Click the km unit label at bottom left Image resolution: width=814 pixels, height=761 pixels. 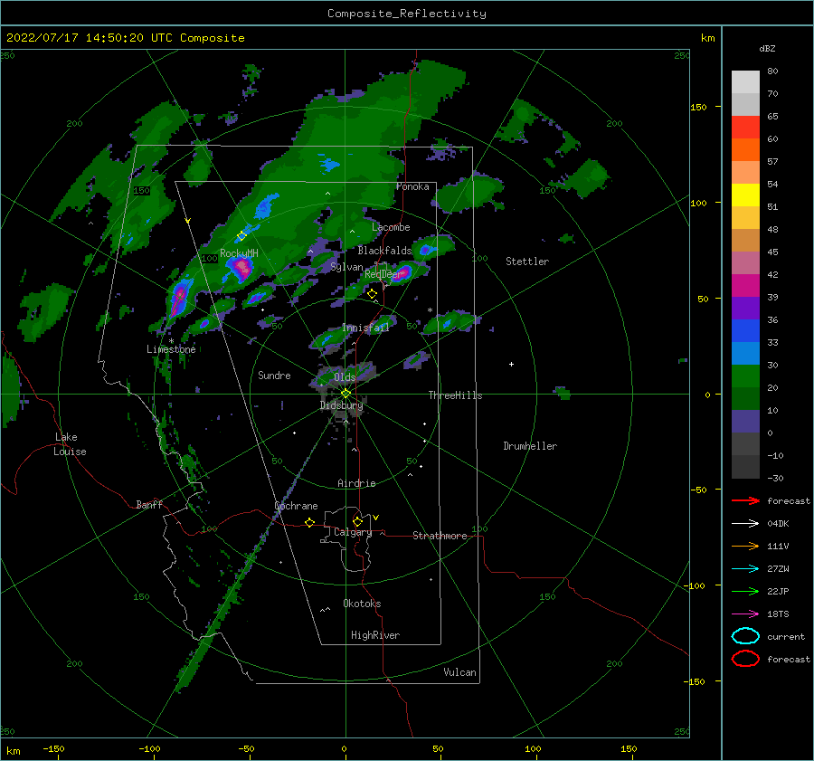(x=13, y=751)
